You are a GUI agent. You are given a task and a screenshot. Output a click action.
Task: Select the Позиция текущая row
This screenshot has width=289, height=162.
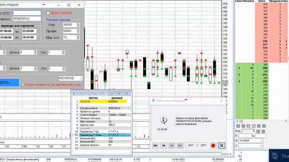click(105, 118)
